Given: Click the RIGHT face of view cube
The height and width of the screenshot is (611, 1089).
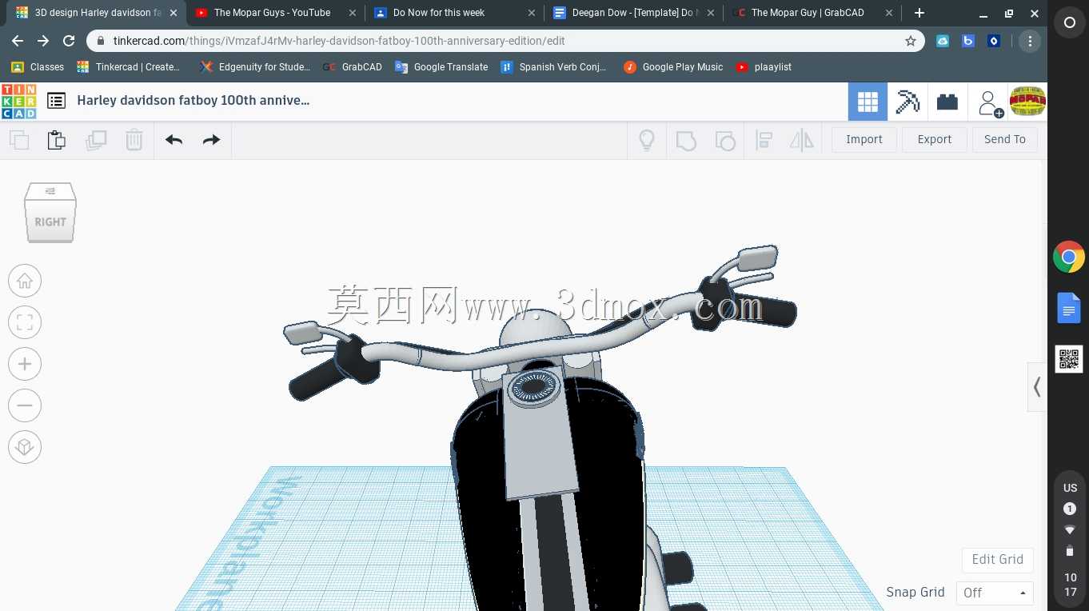Looking at the screenshot, I should point(50,222).
